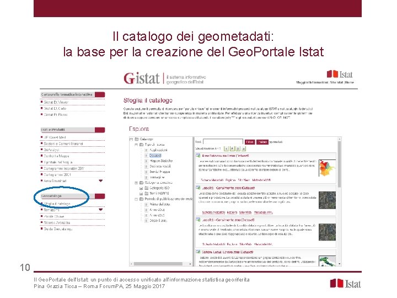Select Dopo il 2015 period

click(x=158, y=220)
